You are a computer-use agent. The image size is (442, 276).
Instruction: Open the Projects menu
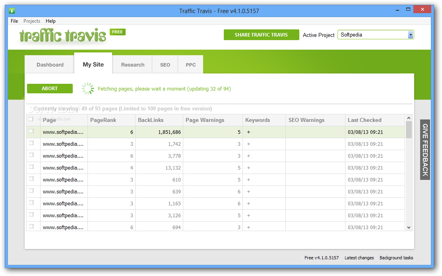pos(31,21)
